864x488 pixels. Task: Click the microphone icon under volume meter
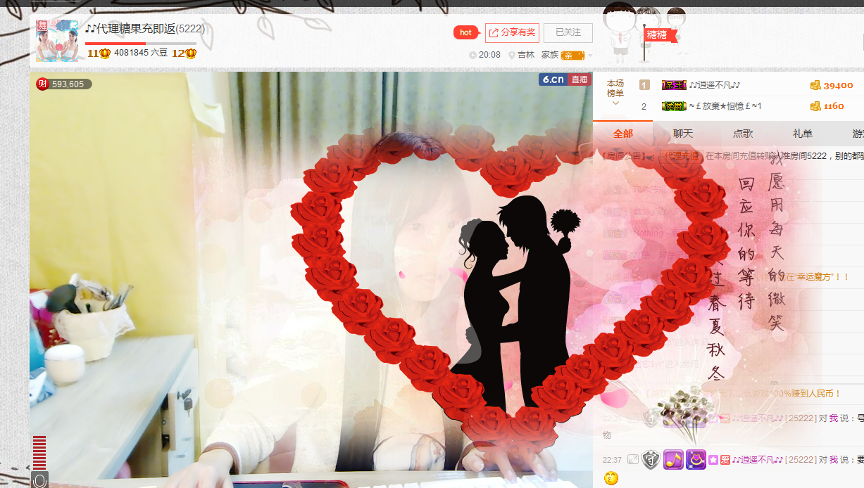40,480
